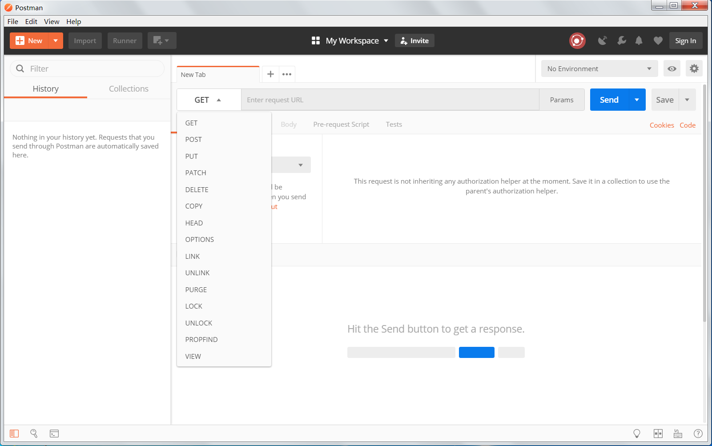Choose LINK from the method list
The image size is (712, 446).
pyautogui.click(x=224, y=256)
